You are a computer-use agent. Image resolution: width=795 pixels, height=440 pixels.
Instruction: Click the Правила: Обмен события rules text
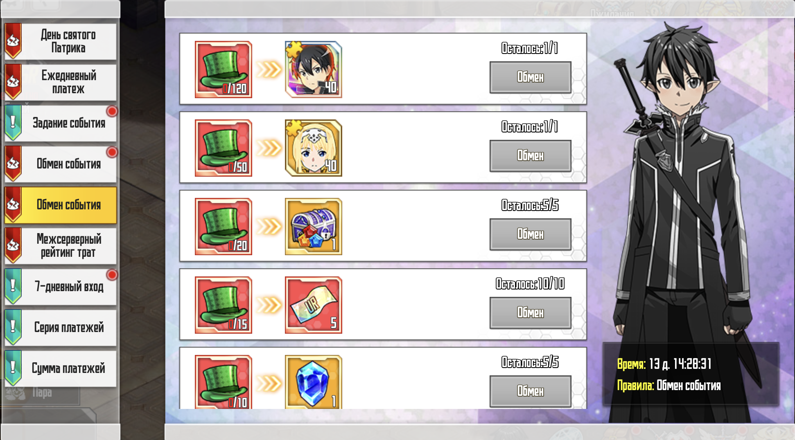pos(669,386)
